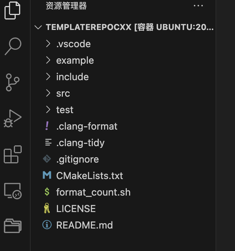Open the folders icon at bottom of activity bar
The height and width of the screenshot is (251, 235).
pyautogui.click(x=13, y=226)
